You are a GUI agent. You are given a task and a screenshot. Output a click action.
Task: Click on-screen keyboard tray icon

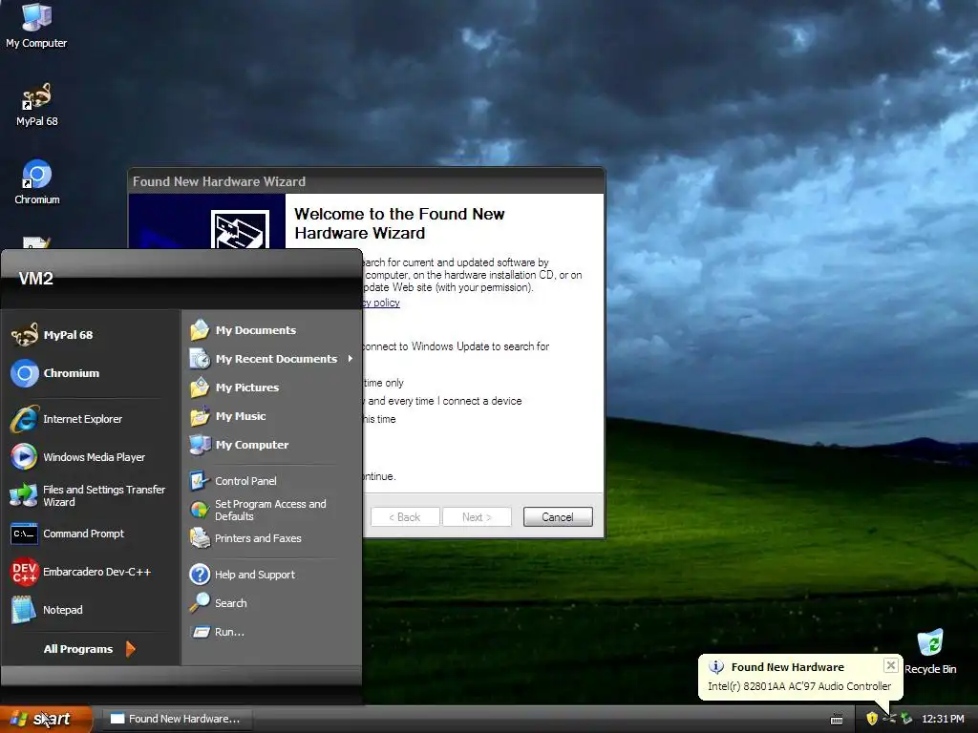pyautogui.click(x=837, y=720)
